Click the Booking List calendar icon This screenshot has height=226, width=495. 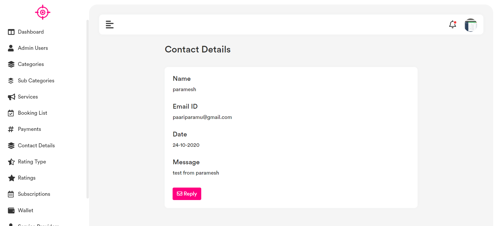(x=11, y=113)
